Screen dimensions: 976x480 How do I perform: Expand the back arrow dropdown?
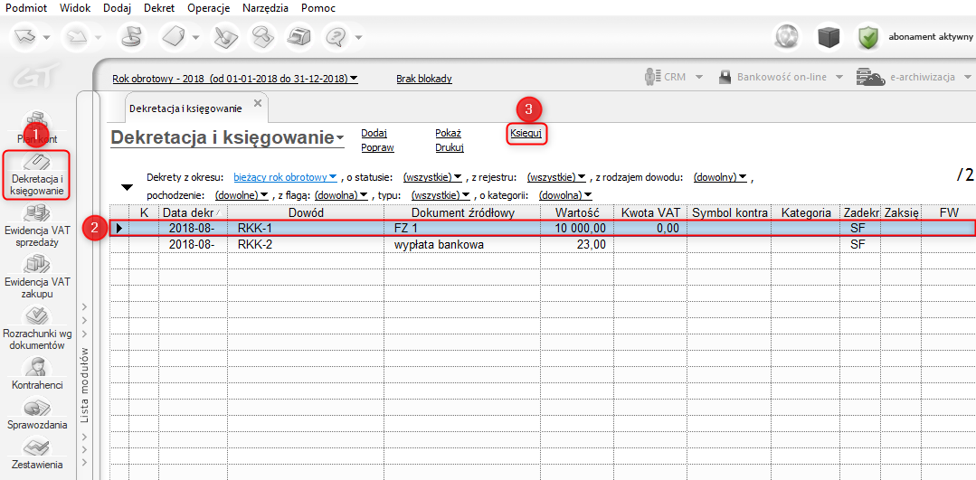click(47, 38)
